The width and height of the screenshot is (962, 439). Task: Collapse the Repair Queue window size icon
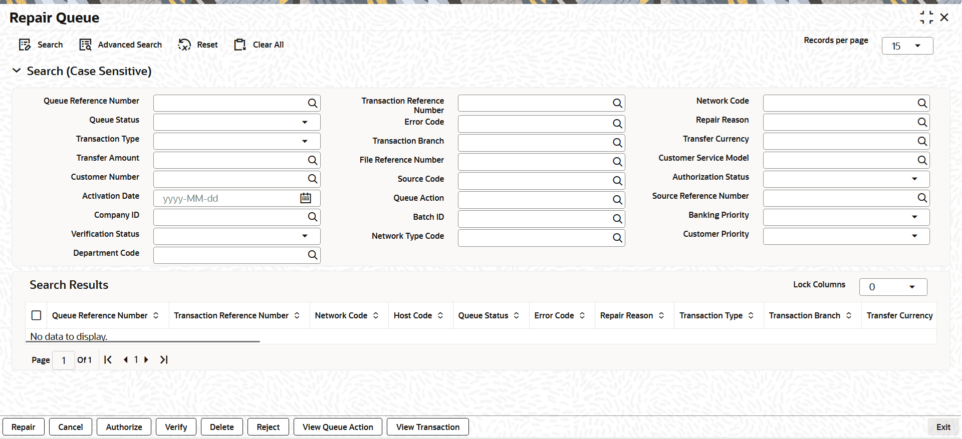[926, 18]
